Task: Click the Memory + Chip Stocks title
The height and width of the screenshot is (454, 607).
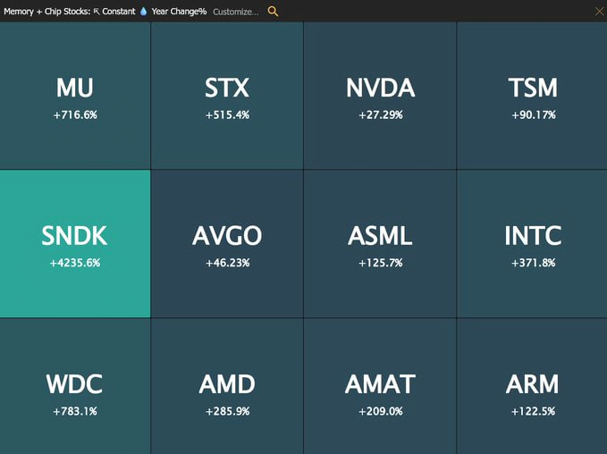Action: [x=46, y=12]
